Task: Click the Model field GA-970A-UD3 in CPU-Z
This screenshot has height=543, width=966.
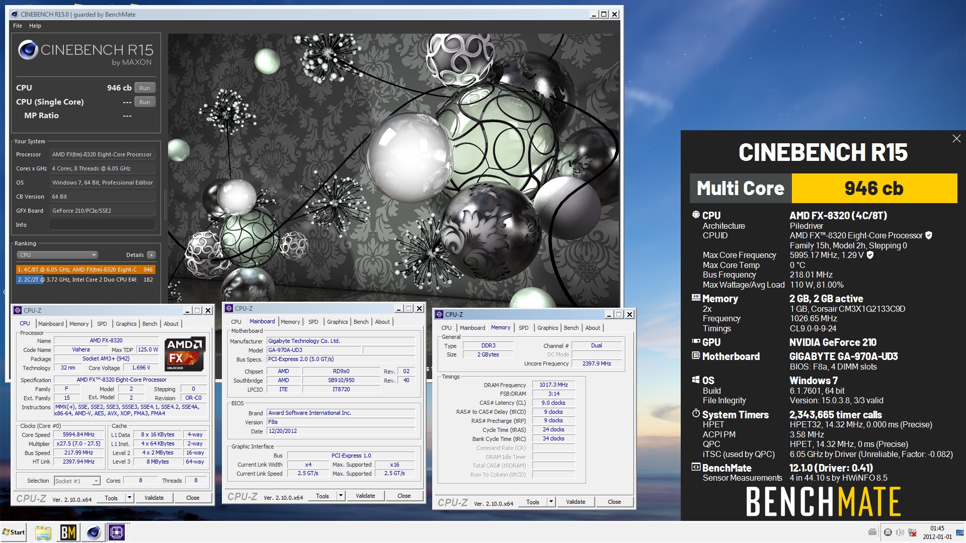Action: tap(314, 350)
